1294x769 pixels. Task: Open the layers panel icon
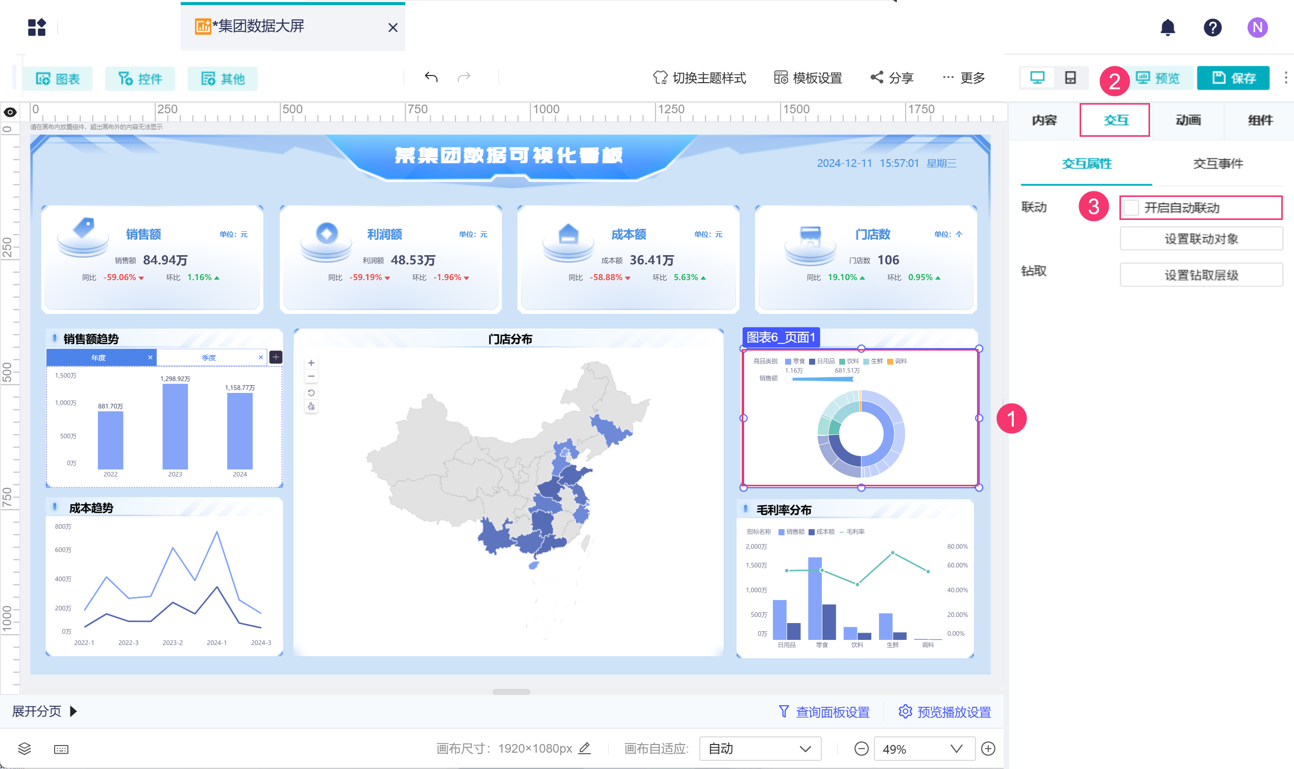(25, 748)
